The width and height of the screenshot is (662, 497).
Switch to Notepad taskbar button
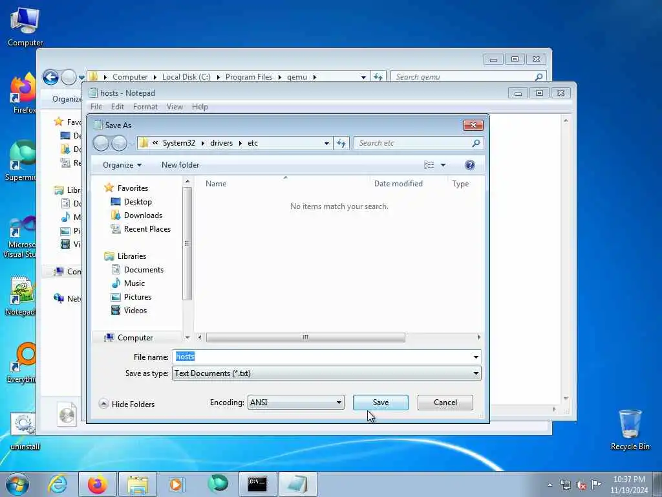pyautogui.click(x=297, y=484)
